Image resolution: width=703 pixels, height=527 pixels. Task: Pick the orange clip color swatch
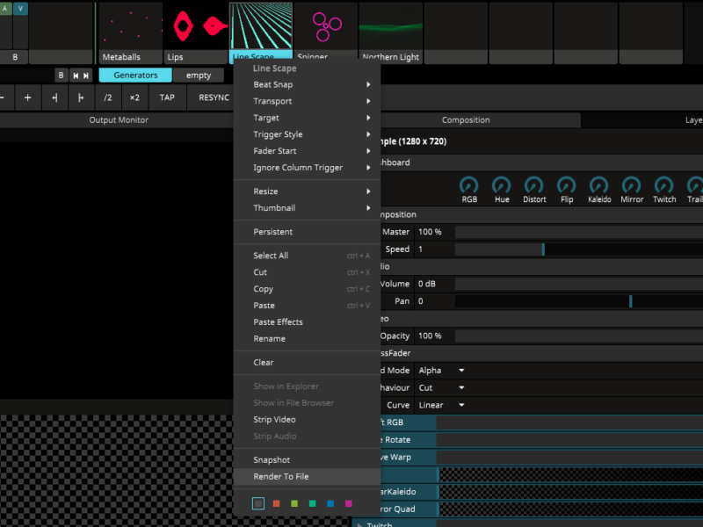pyautogui.click(x=276, y=503)
